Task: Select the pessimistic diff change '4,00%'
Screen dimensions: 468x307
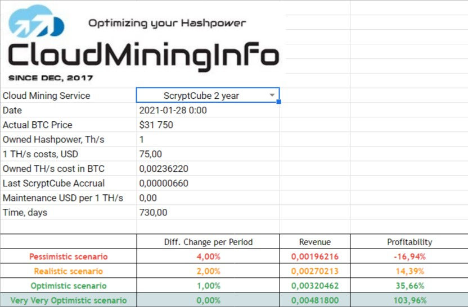Action: coord(208,256)
